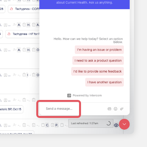Select 'I have another question' option
This screenshot has width=147, height=147.
tap(105, 82)
